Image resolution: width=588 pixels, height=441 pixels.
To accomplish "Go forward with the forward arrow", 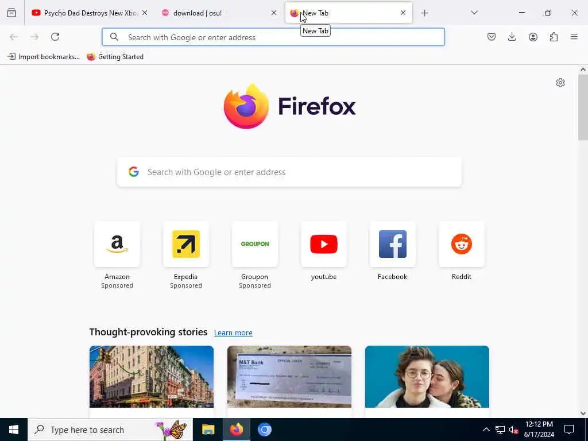I will pyautogui.click(x=34, y=37).
